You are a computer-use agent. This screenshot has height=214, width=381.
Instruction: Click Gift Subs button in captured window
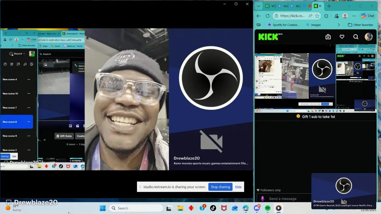tap(64, 136)
